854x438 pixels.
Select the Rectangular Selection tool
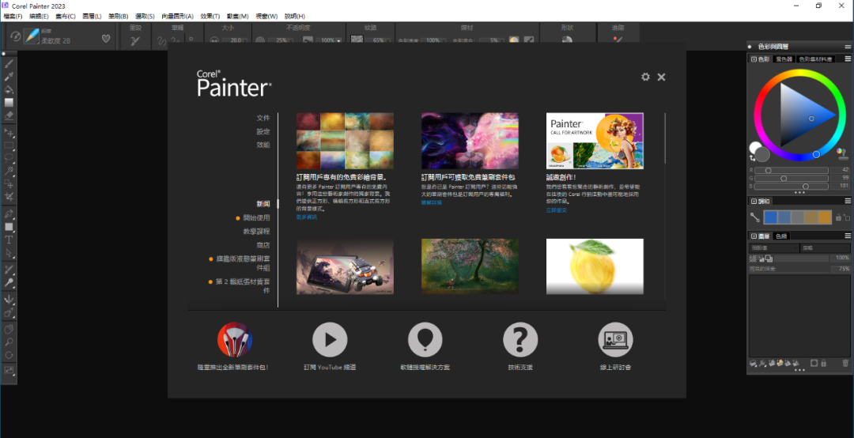click(9, 145)
